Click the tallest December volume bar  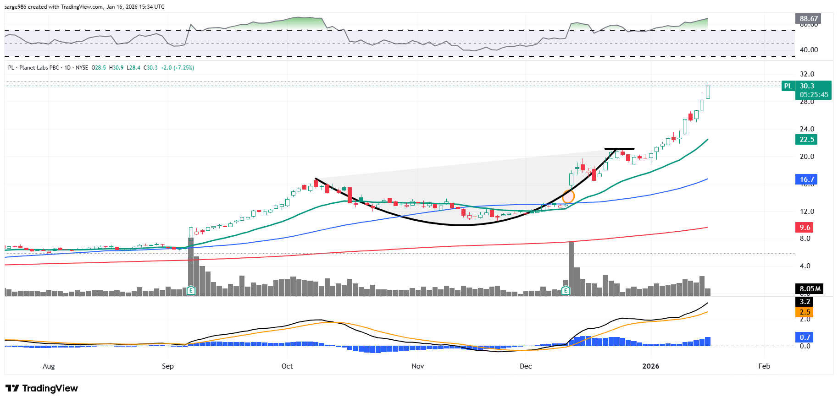click(571, 270)
